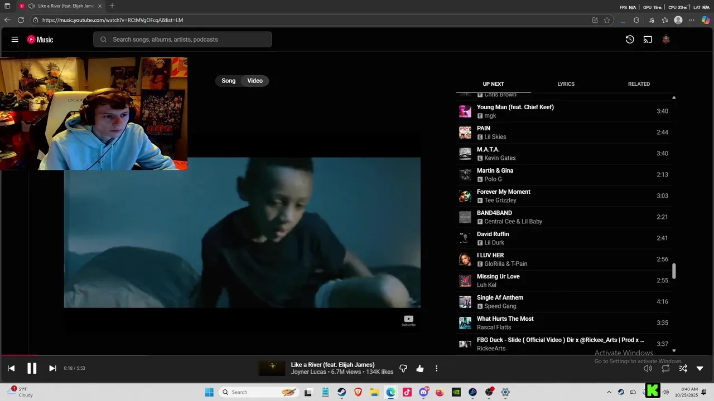Open the YouTube Music hamburger menu
This screenshot has width=714, height=401.
pos(15,40)
